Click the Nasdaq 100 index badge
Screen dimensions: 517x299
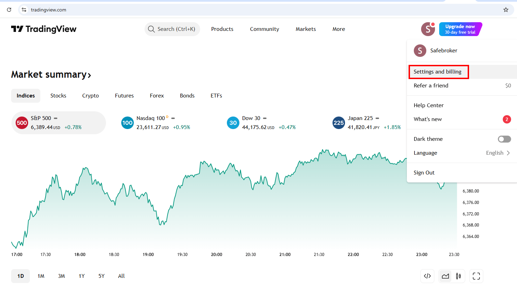[x=128, y=123]
